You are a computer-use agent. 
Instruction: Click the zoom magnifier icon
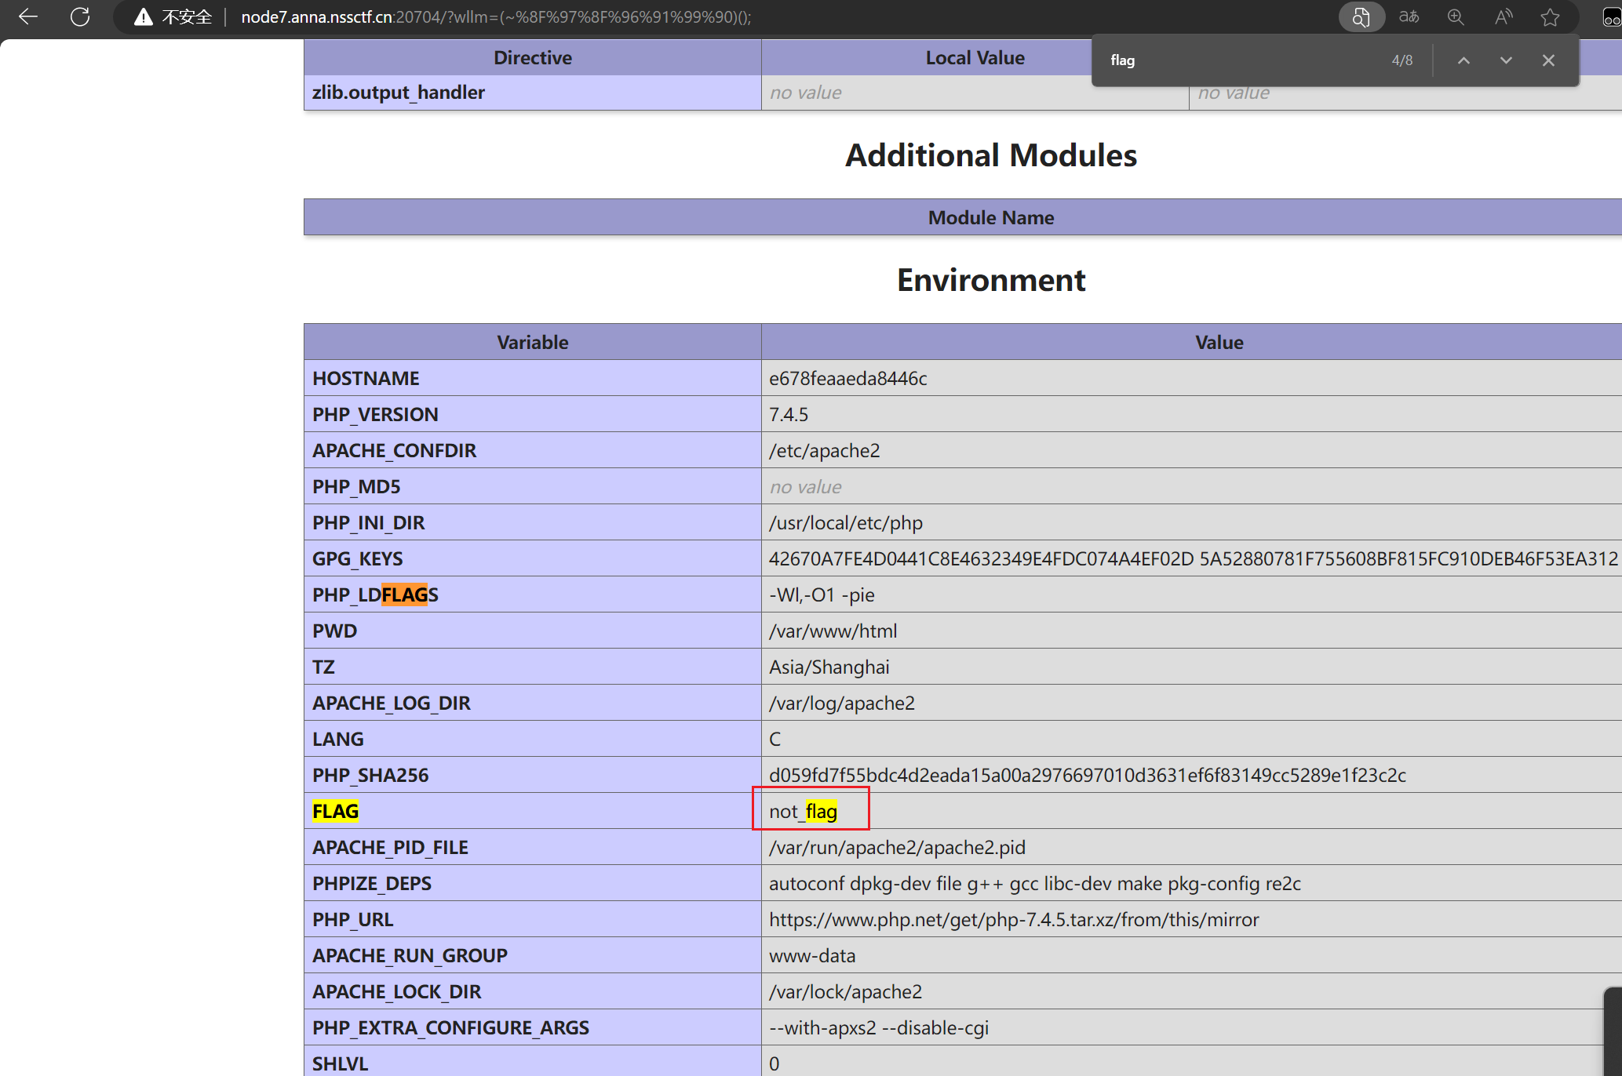tap(1456, 16)
